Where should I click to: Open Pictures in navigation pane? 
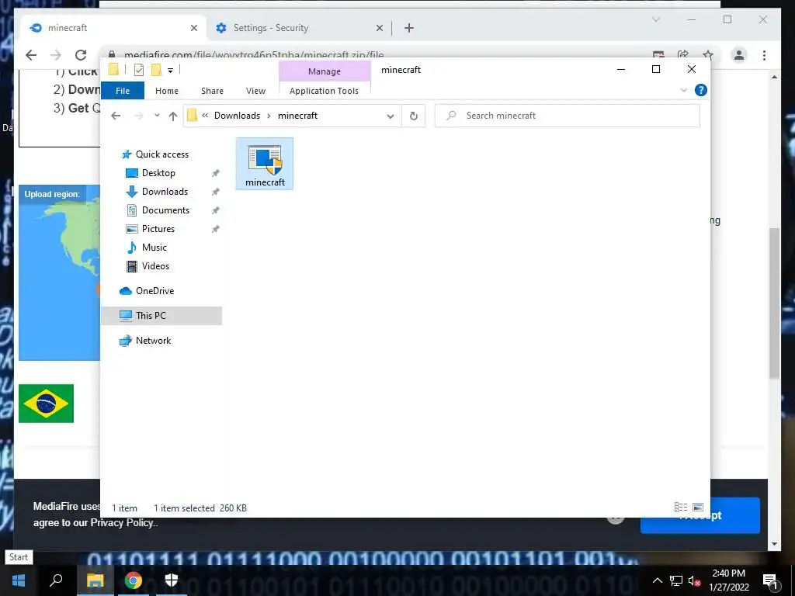point(158,229)
